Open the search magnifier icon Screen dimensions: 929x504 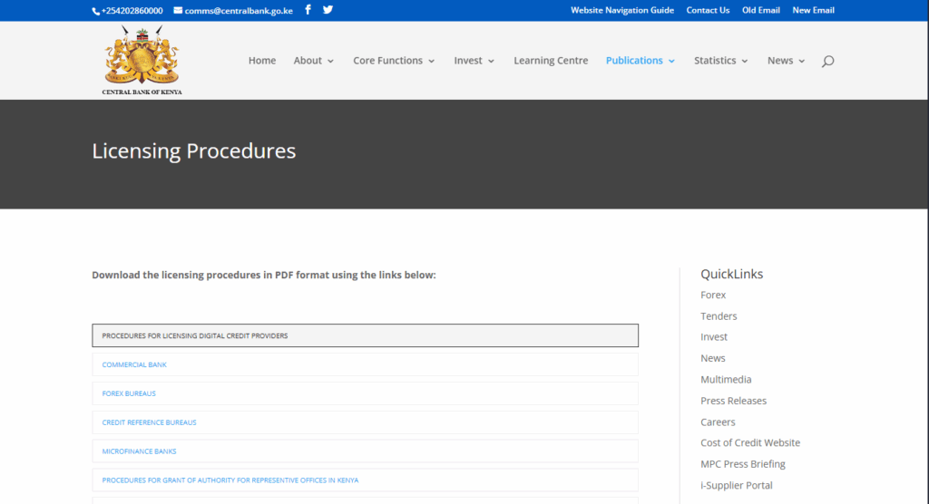click(827, 61)
